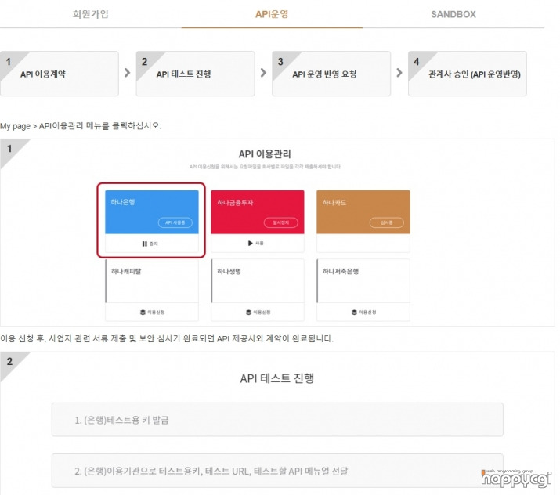Click 이용신청 icon under 하나캐피탈
This screenshot has height=495, width=560.
[x=143, y=313]
